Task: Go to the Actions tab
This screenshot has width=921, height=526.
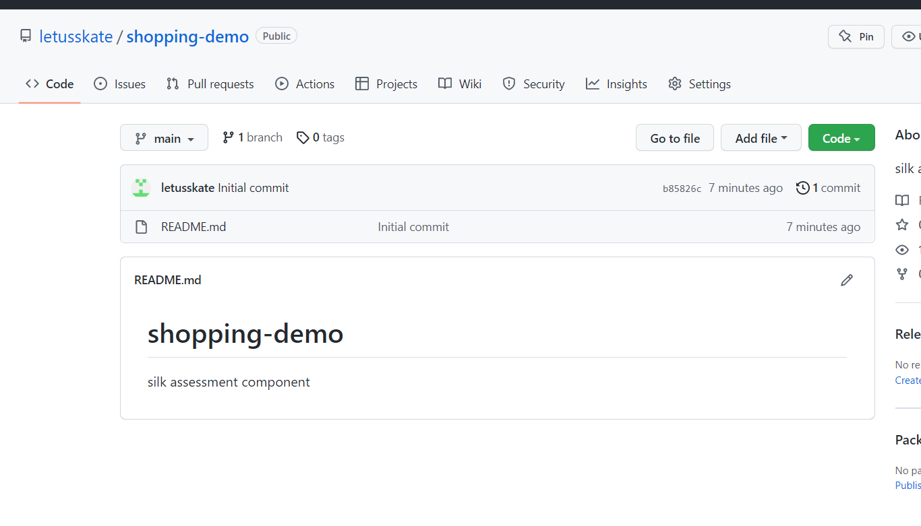Action: pos(305,84)
